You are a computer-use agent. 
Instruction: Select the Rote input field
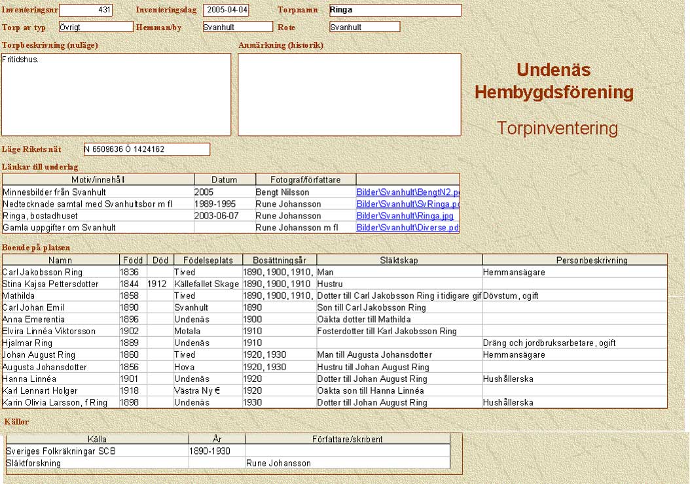pos(364,27)
